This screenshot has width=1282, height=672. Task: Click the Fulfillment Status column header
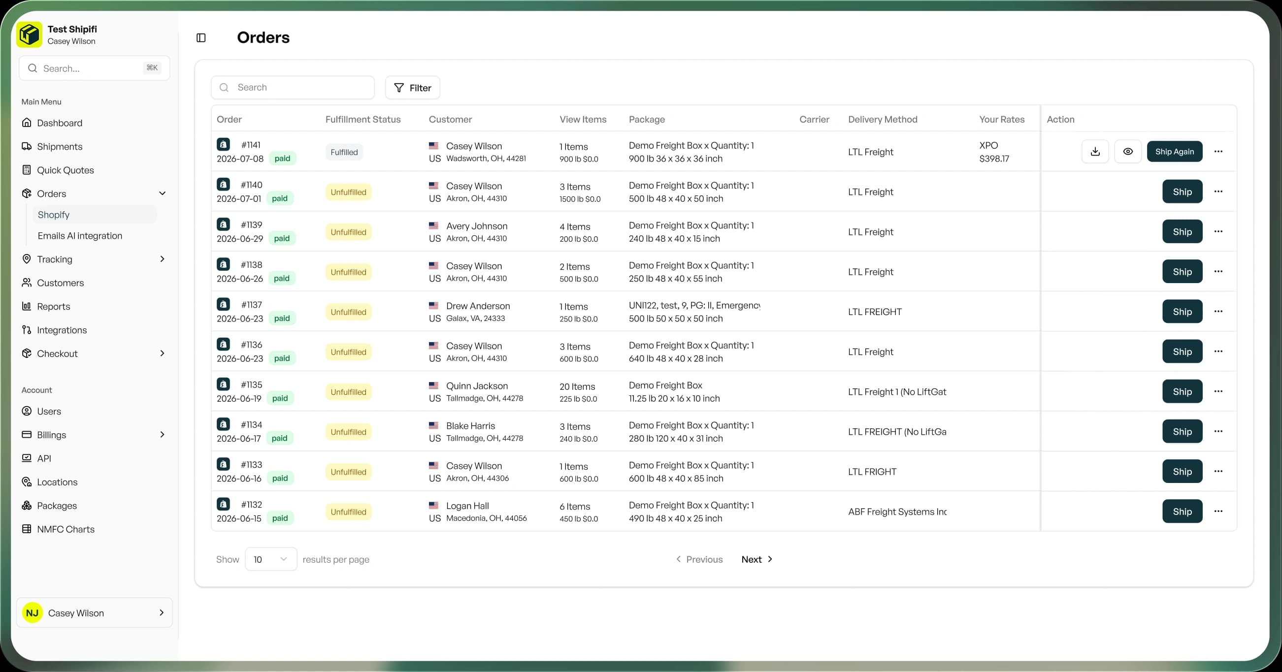click(363, 119)
